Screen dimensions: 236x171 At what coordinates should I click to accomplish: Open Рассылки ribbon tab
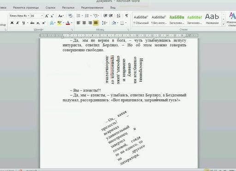(x=68, y=7)
